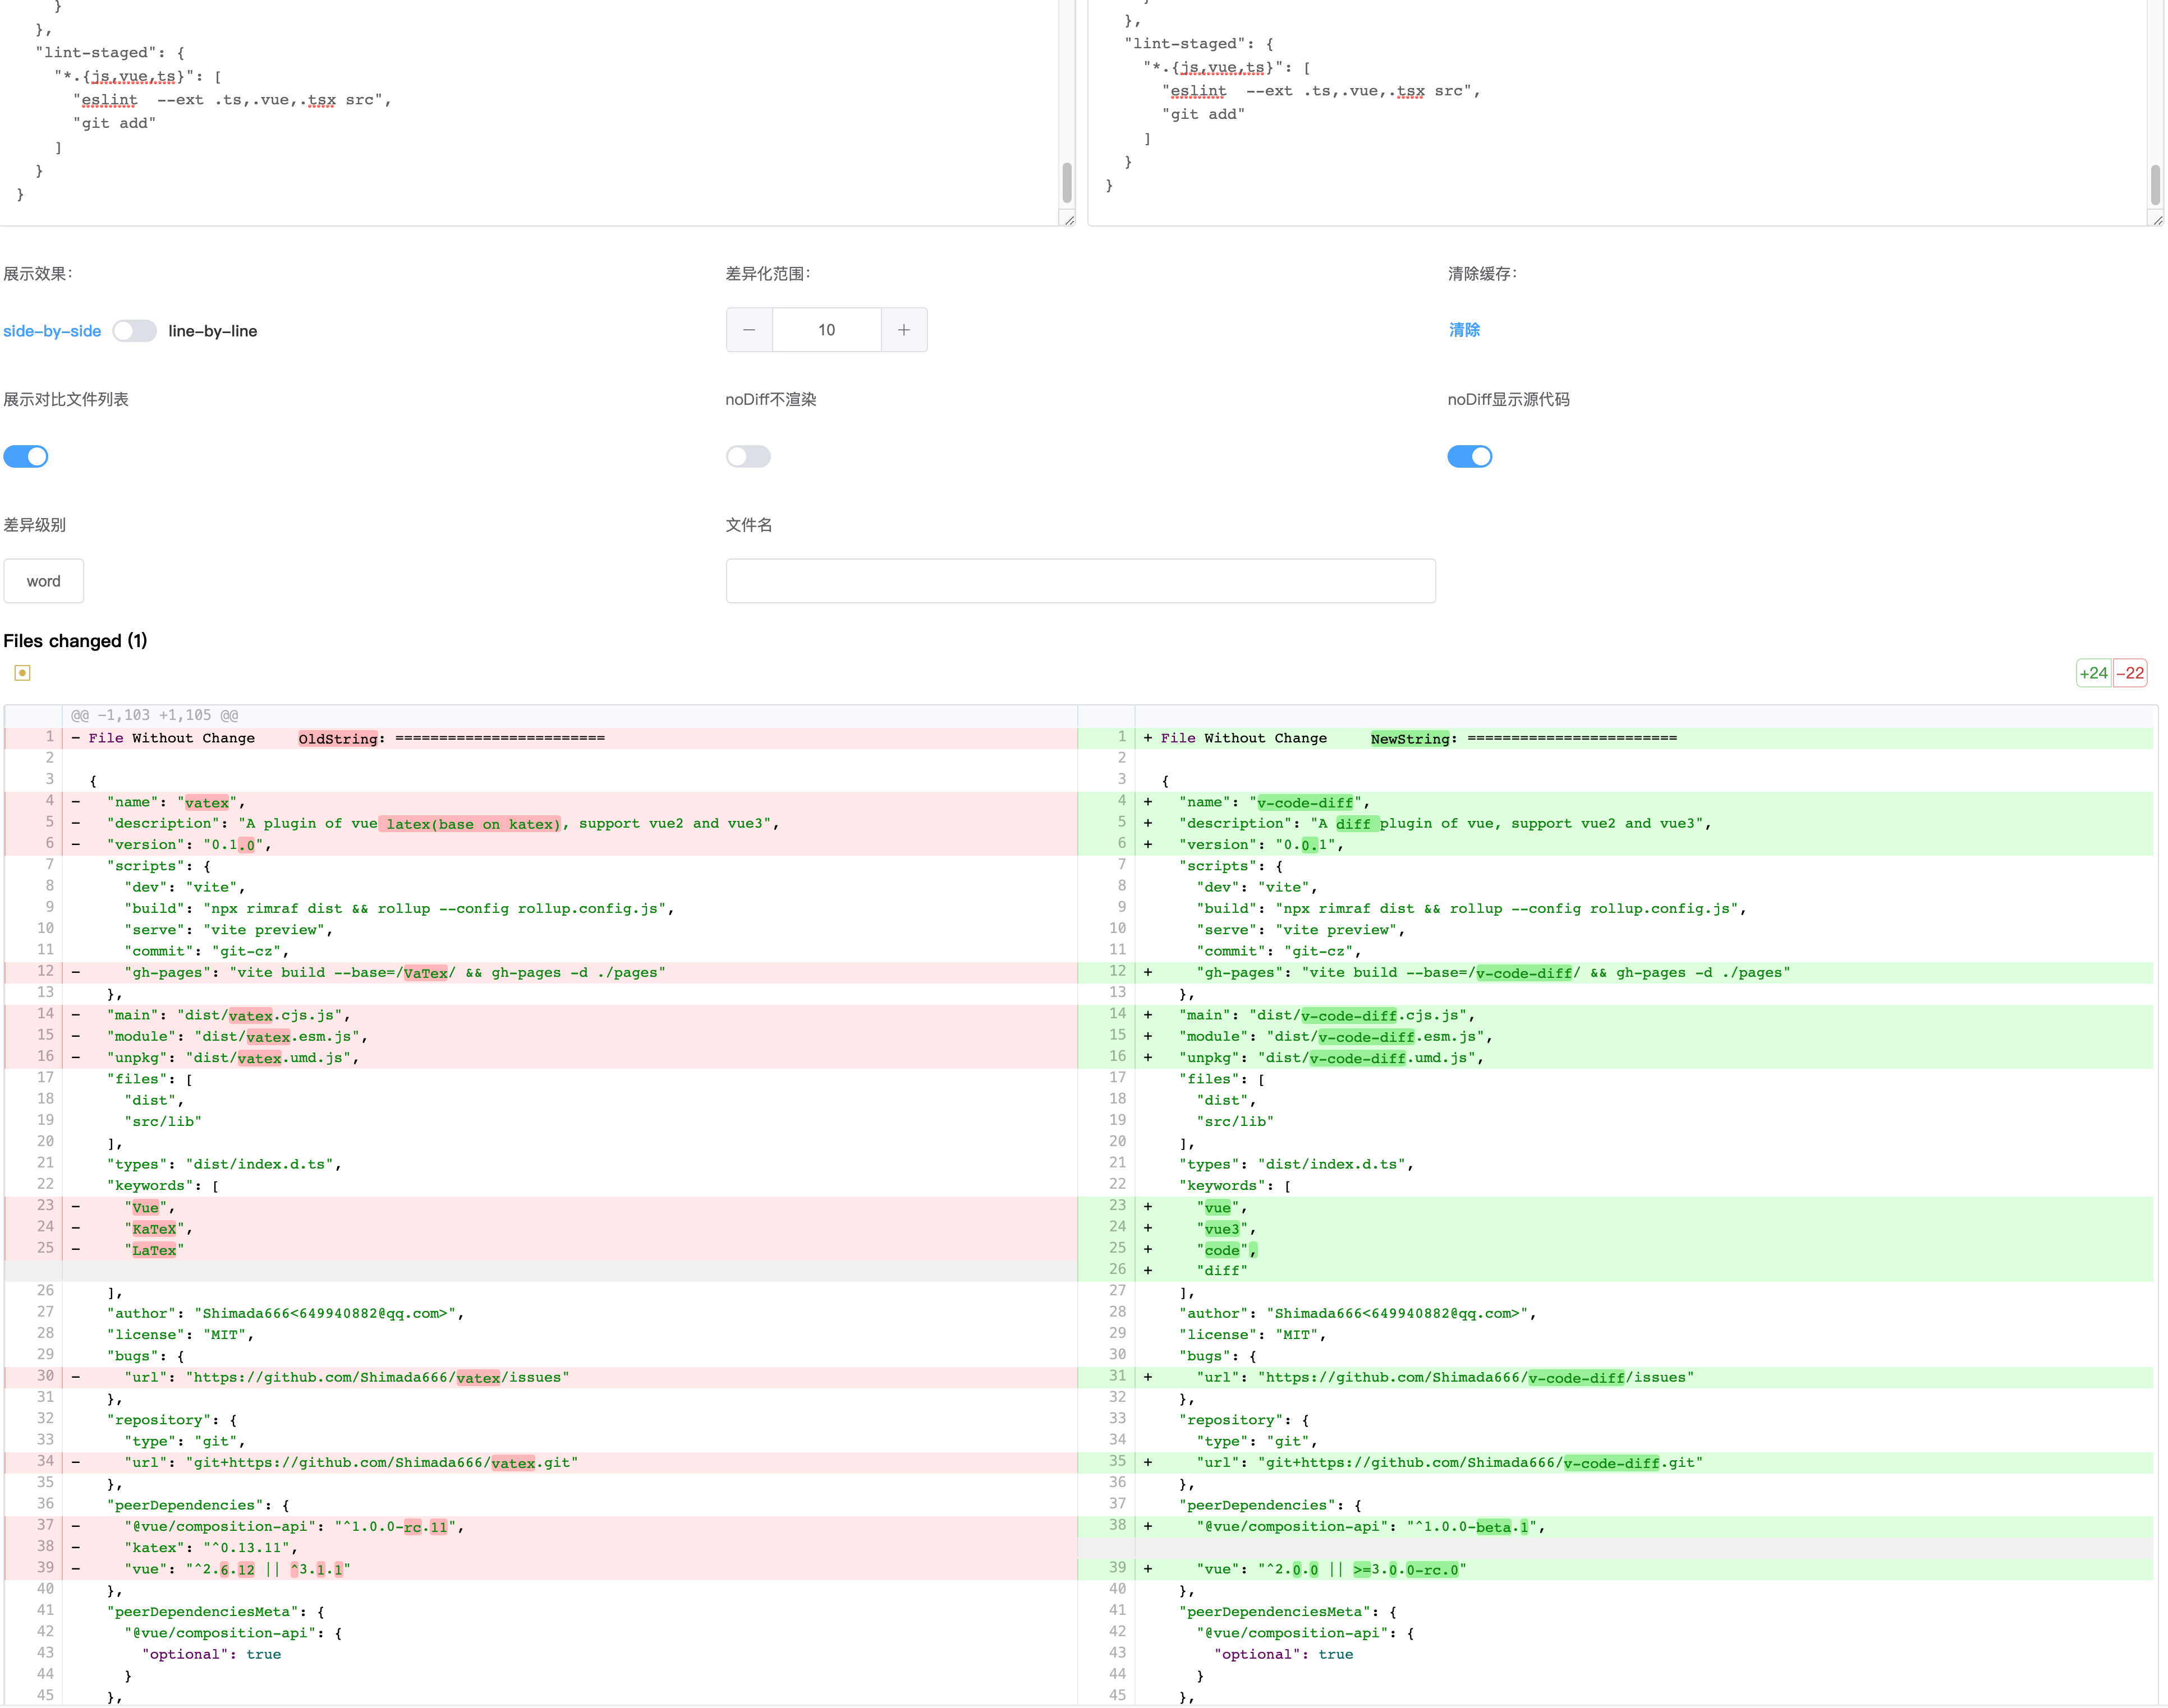Viewport: 2168px width, 1708px height.
Task: Enable the noDiff不渲染 switch
Action: pyautogui.click(x=748, y=457)
